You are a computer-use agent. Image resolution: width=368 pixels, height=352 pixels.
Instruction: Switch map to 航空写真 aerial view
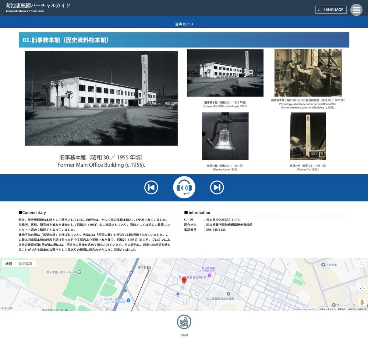click(x=25, y=264)
